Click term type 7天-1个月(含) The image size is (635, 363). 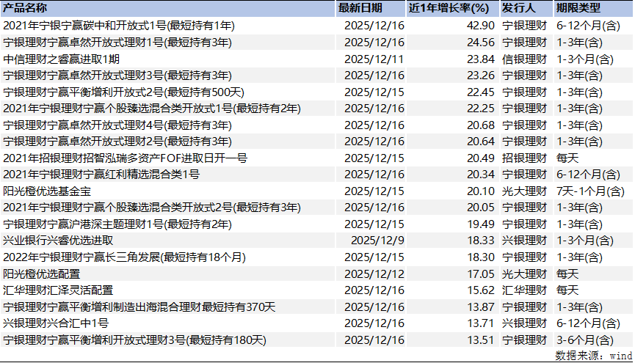[x=590, y=191]
